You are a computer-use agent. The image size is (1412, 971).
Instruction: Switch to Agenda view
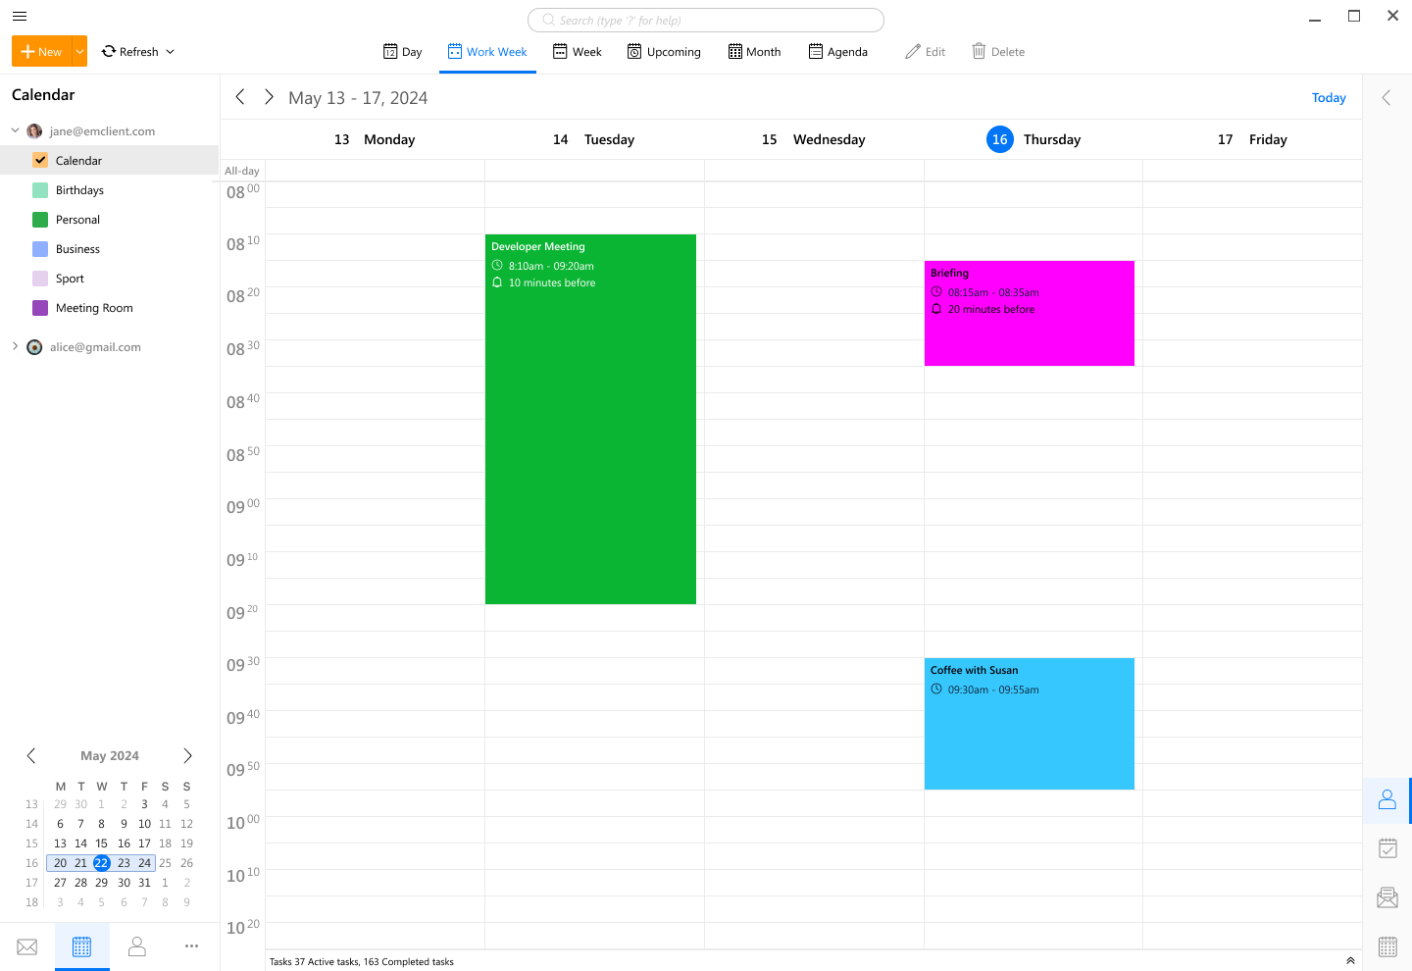(x=837, y=52)
